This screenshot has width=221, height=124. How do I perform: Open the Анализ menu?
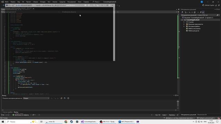tap(55, 2)
